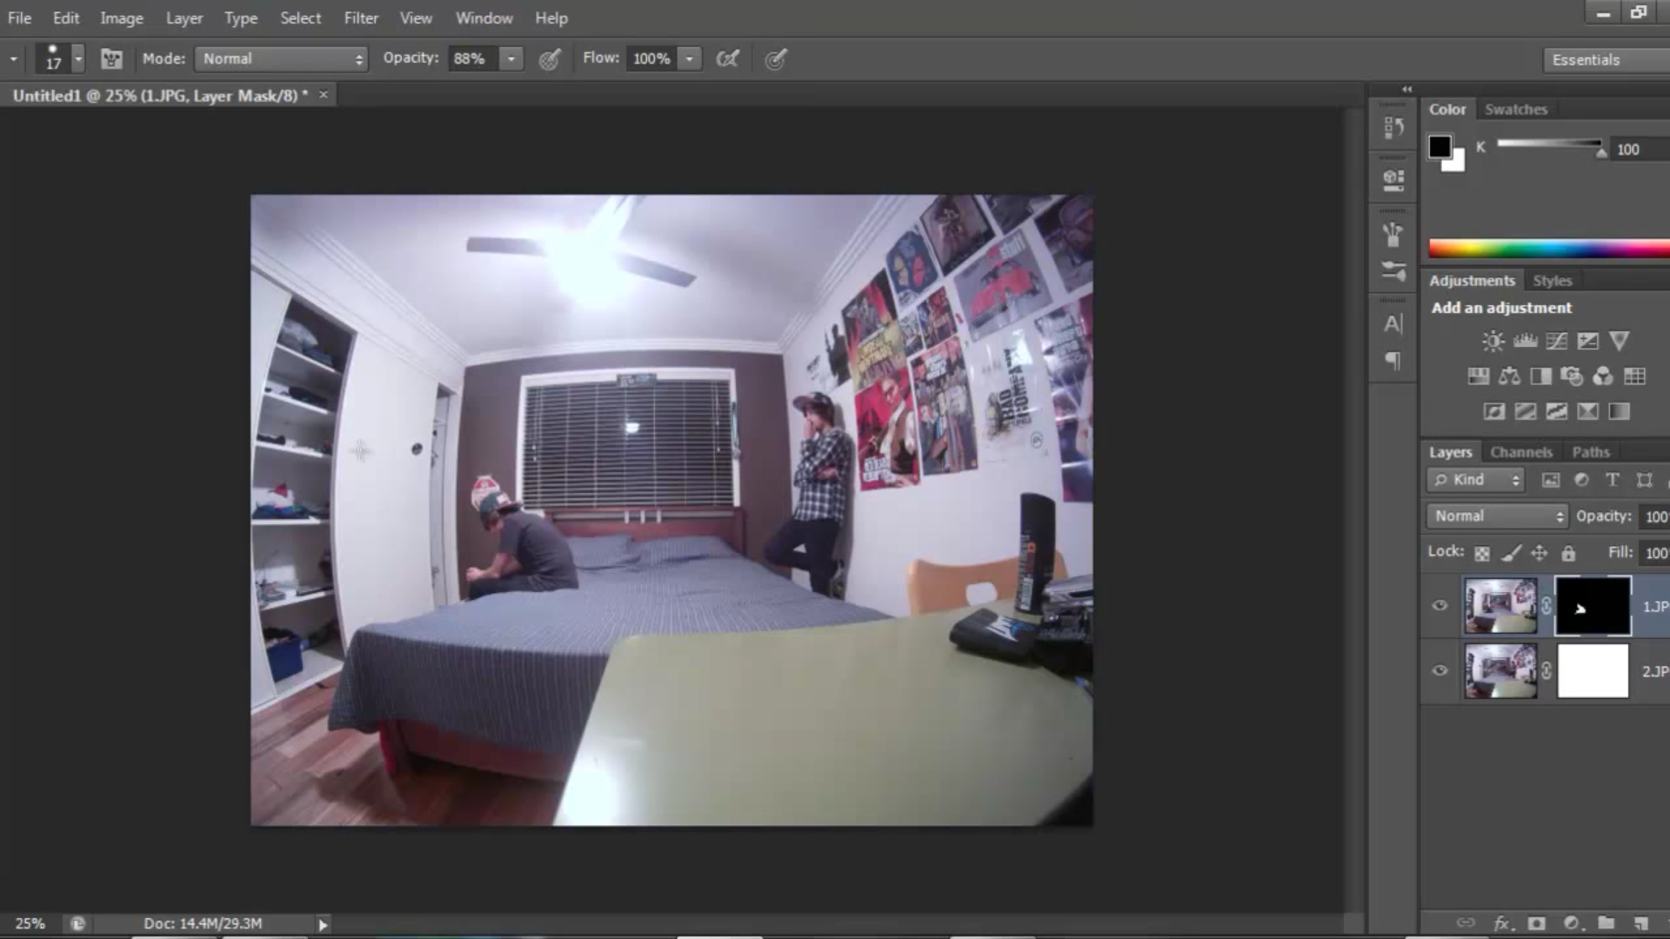This screenshot has width=1670, height=939.
Task: Switch to the Styles tab
Action: [x=1552, y=280]
